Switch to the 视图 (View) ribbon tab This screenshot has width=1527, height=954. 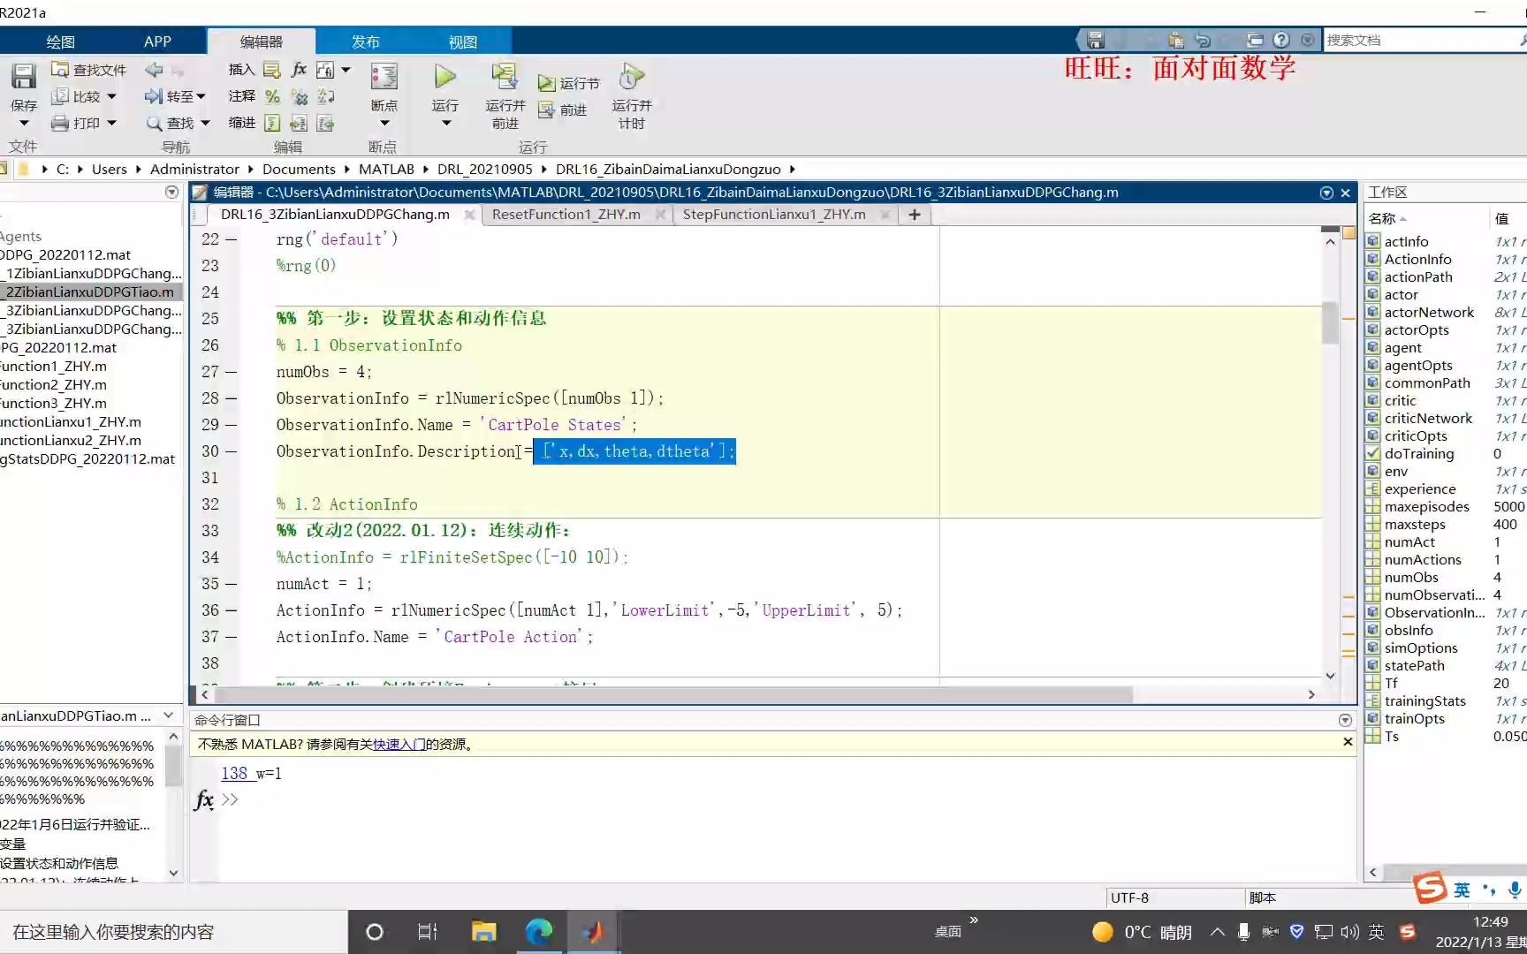point(462,42)
